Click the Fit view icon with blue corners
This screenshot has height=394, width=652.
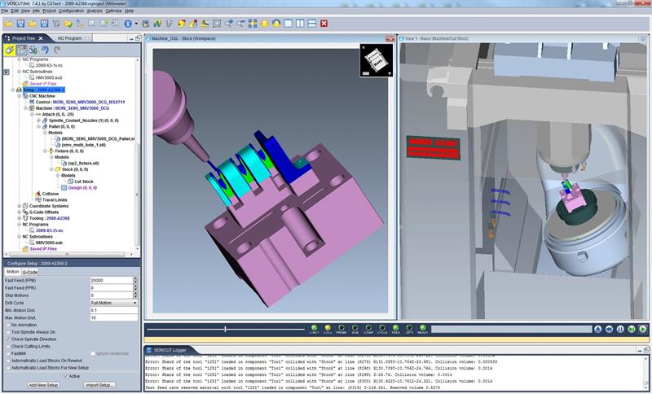pos(253,24)
